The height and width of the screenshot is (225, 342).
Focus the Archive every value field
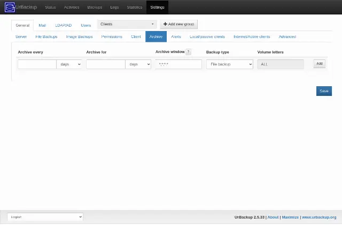tap(37, 64)
